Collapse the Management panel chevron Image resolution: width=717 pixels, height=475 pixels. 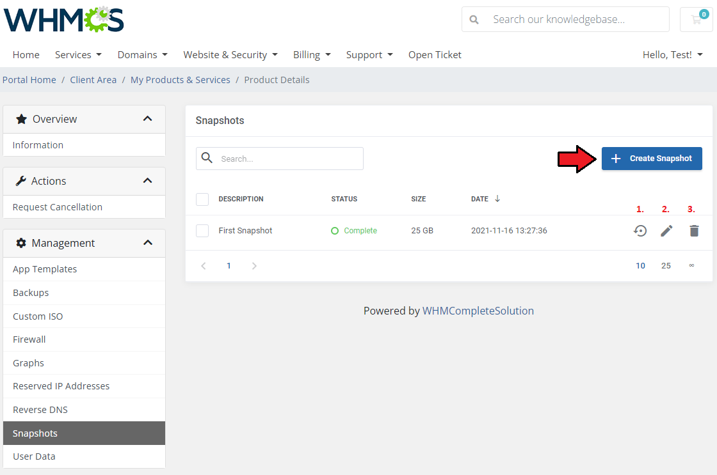tap(147, 242)
